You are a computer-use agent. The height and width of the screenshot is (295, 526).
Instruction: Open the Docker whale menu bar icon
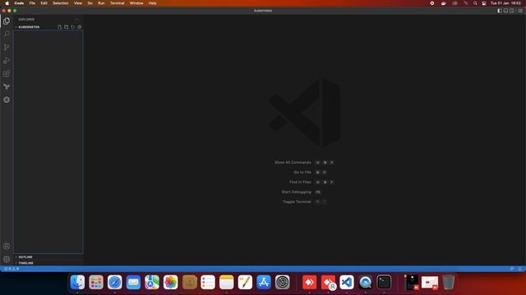[x=444, y=3]
